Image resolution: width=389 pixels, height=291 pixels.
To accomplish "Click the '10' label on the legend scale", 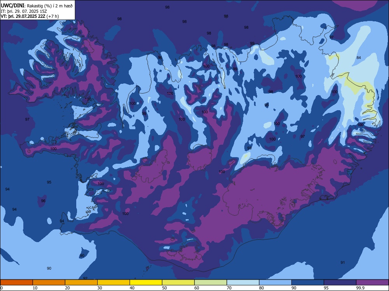I will 35,288.
